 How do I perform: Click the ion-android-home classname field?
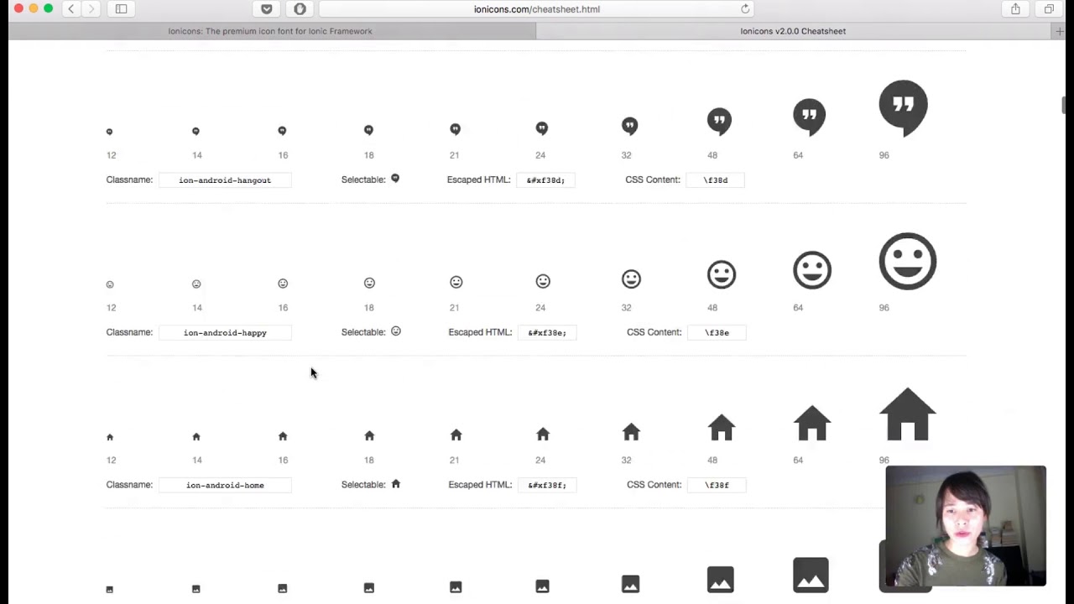(225, 485)
